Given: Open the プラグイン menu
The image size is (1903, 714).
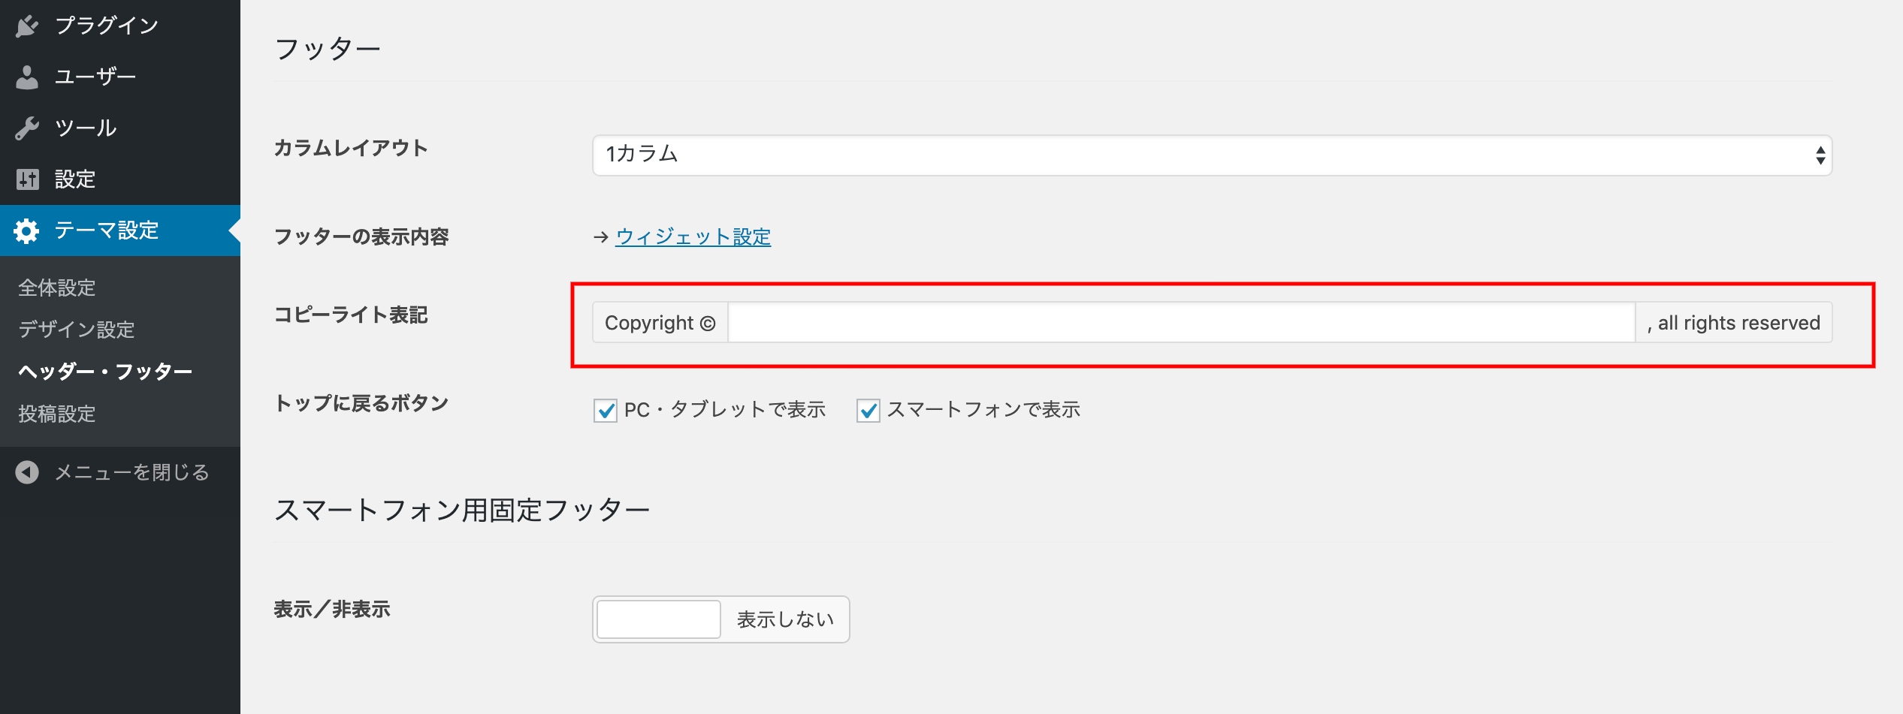Looking at the screenshot, I should tap(106, 26).
